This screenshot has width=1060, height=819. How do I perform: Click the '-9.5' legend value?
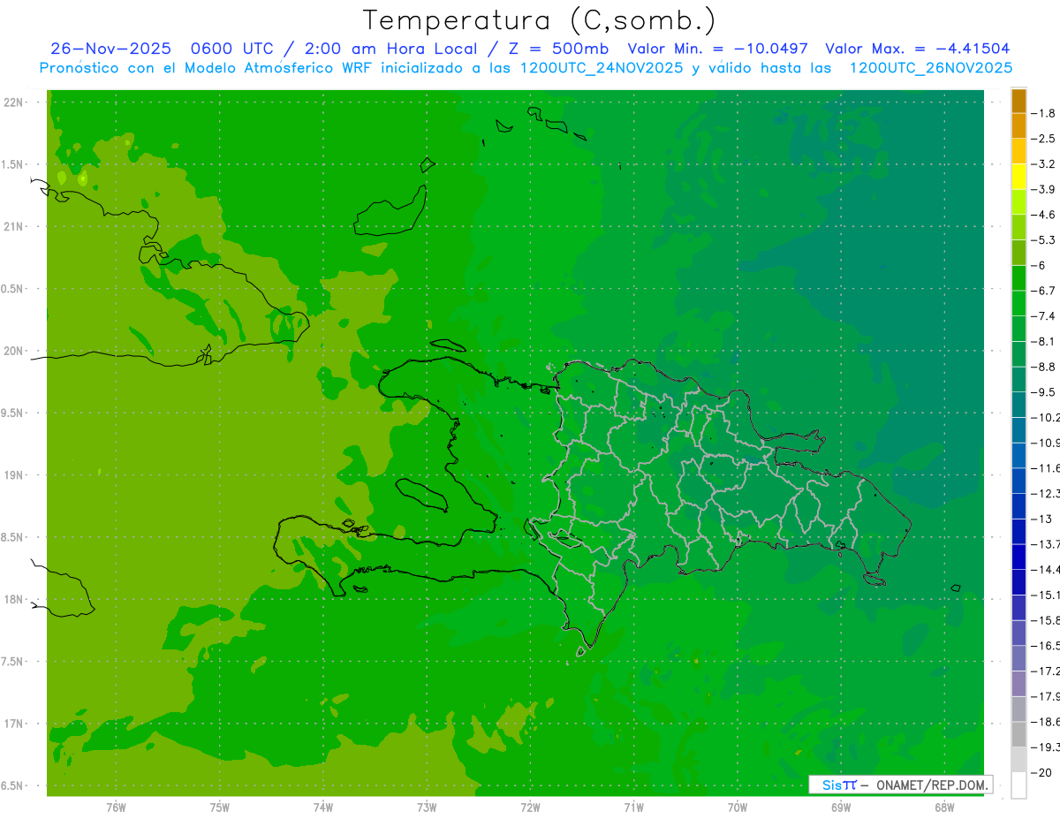(x=1043, y=392)
